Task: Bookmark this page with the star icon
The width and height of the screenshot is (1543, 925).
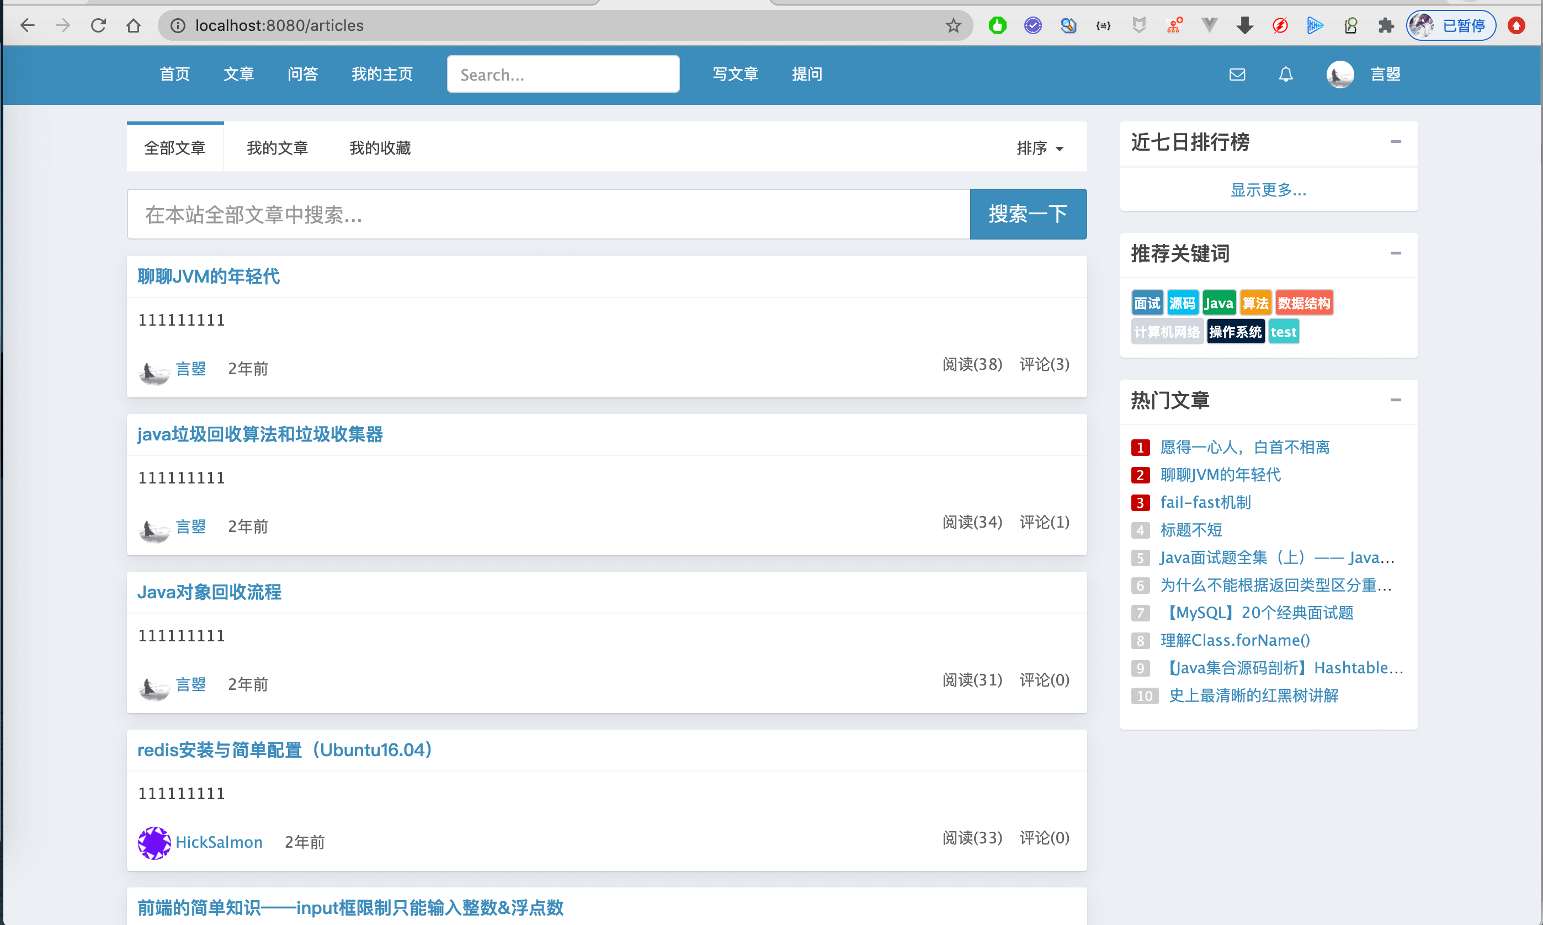Action: (953, 25)
